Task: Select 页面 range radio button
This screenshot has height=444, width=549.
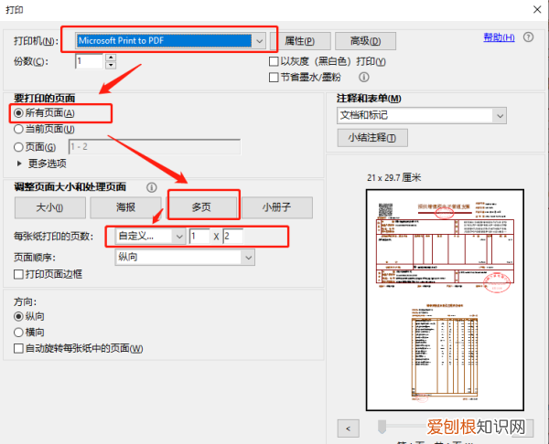Action: (x=18, y=147)
